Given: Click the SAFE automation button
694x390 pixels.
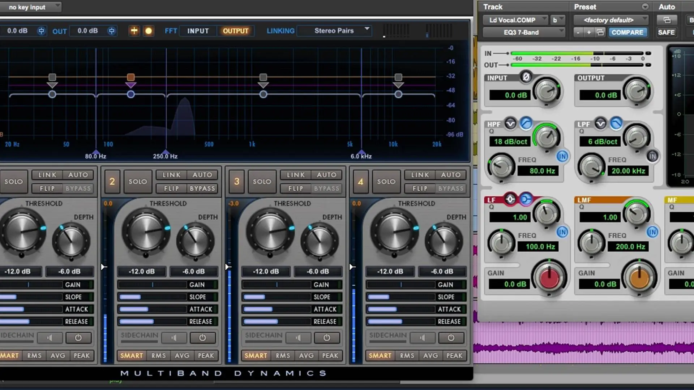Looking at the screenshot, I should (x=667, y=32).
